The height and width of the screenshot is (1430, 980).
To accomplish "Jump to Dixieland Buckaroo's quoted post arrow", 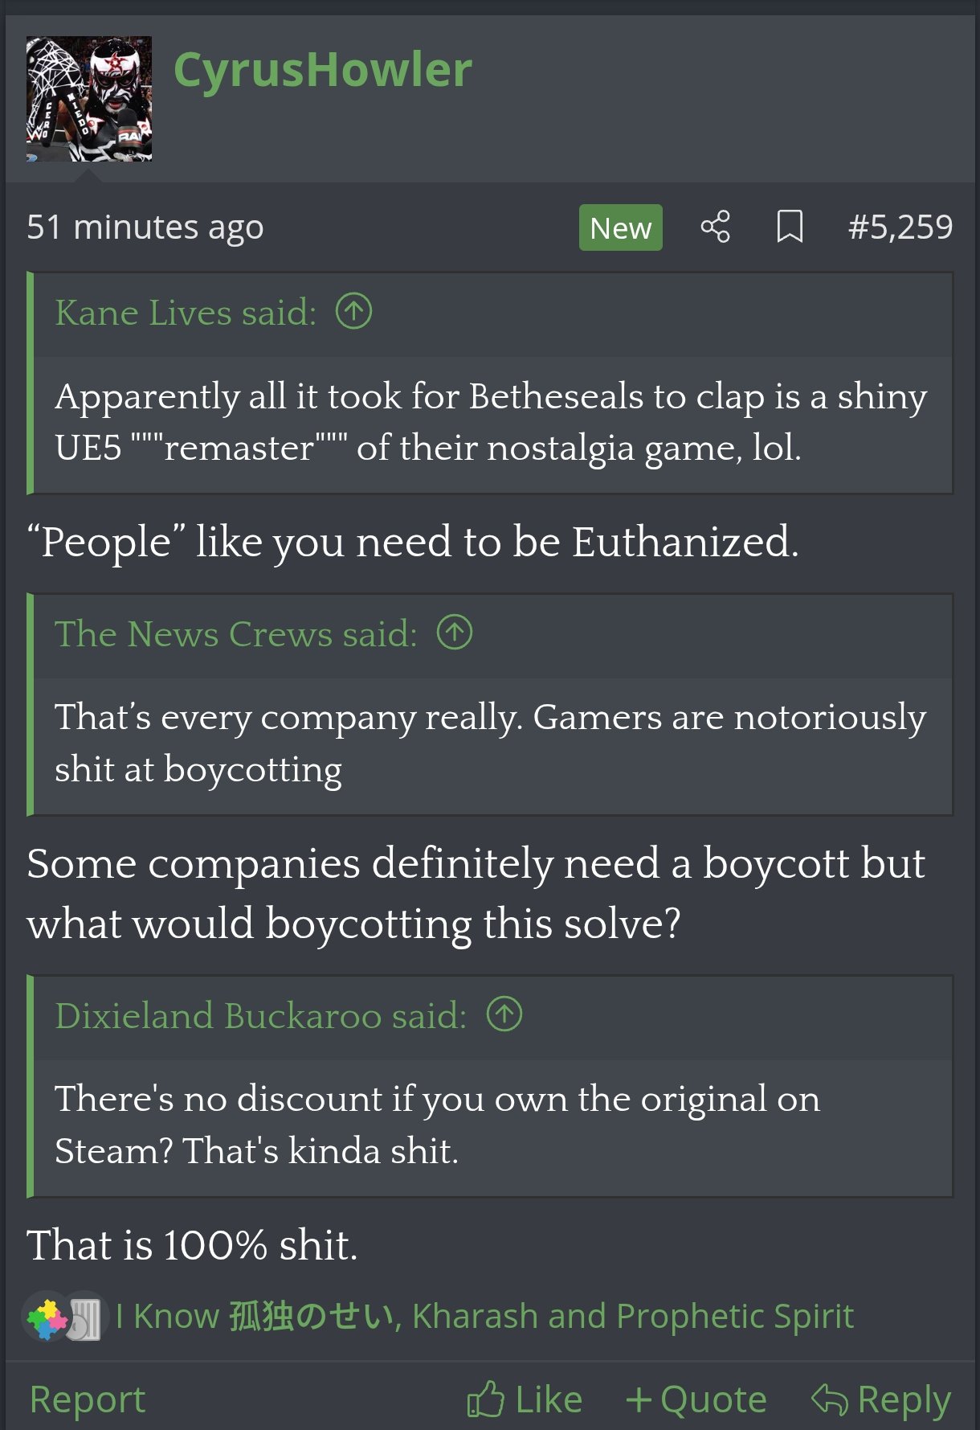I will point(504,1014).
